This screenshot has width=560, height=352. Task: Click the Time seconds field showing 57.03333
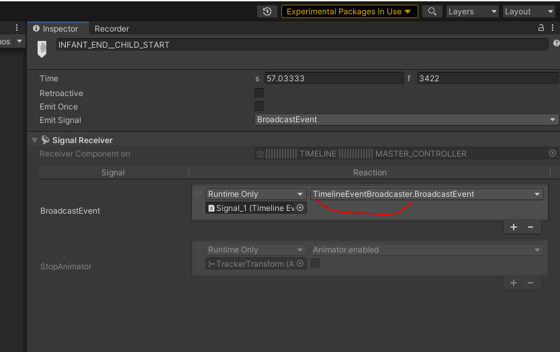click(x=334, y=79)
